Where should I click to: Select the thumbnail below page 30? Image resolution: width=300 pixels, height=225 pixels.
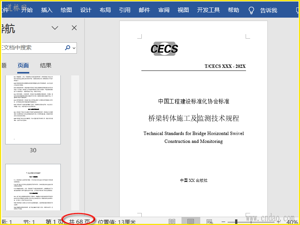coord(33,187)
